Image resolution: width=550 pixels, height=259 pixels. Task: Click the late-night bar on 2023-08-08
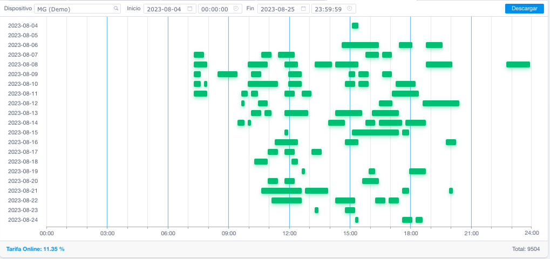click(518, 64)
